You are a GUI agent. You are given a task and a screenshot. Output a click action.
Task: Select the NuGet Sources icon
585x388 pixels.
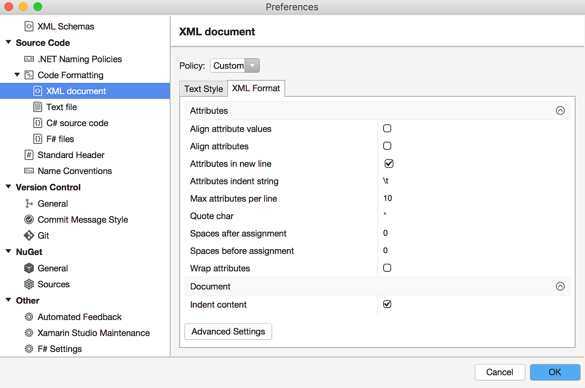[28, 284]
